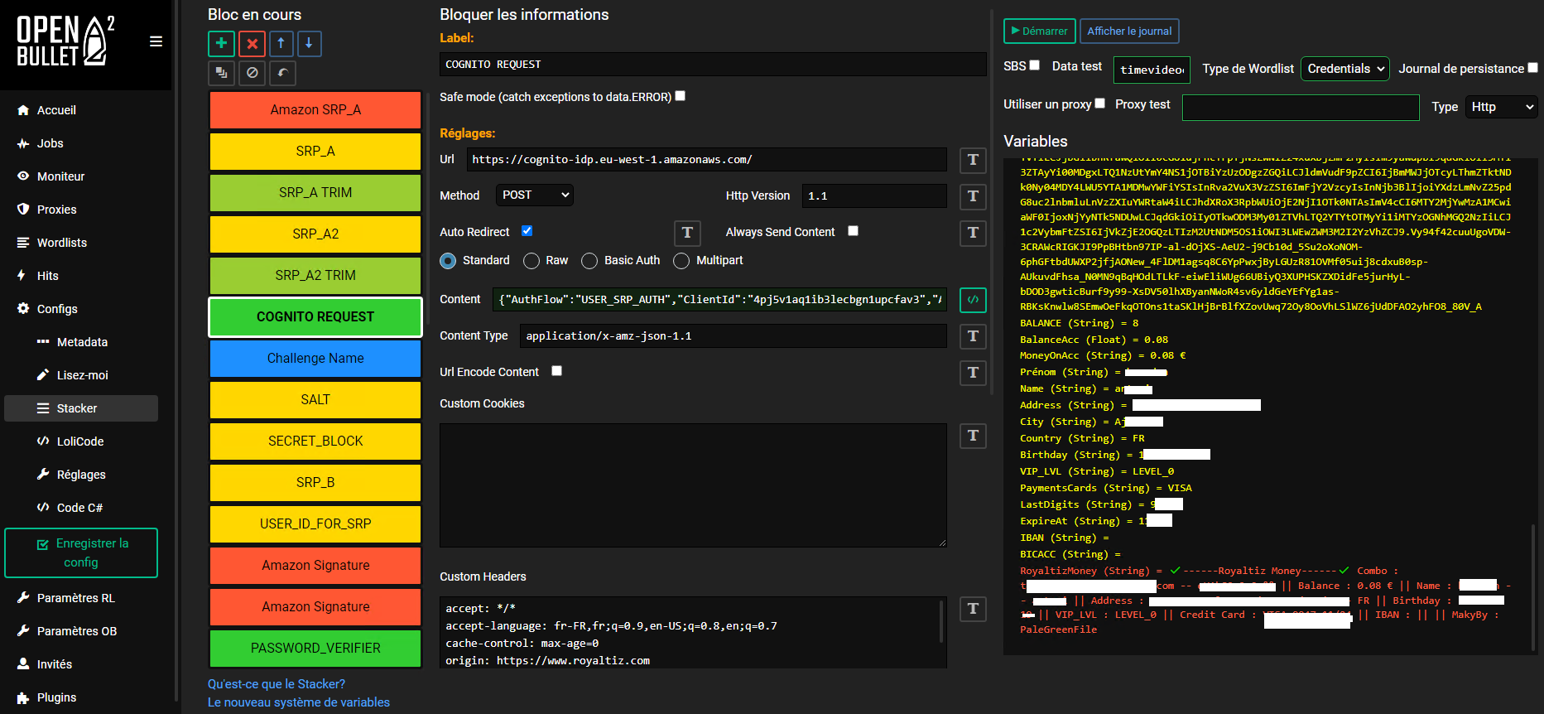Image resolution: width=1544 pixels, height=714 pixels.
Task: Go to Wordlists in the sidebar
Action: 62,243
